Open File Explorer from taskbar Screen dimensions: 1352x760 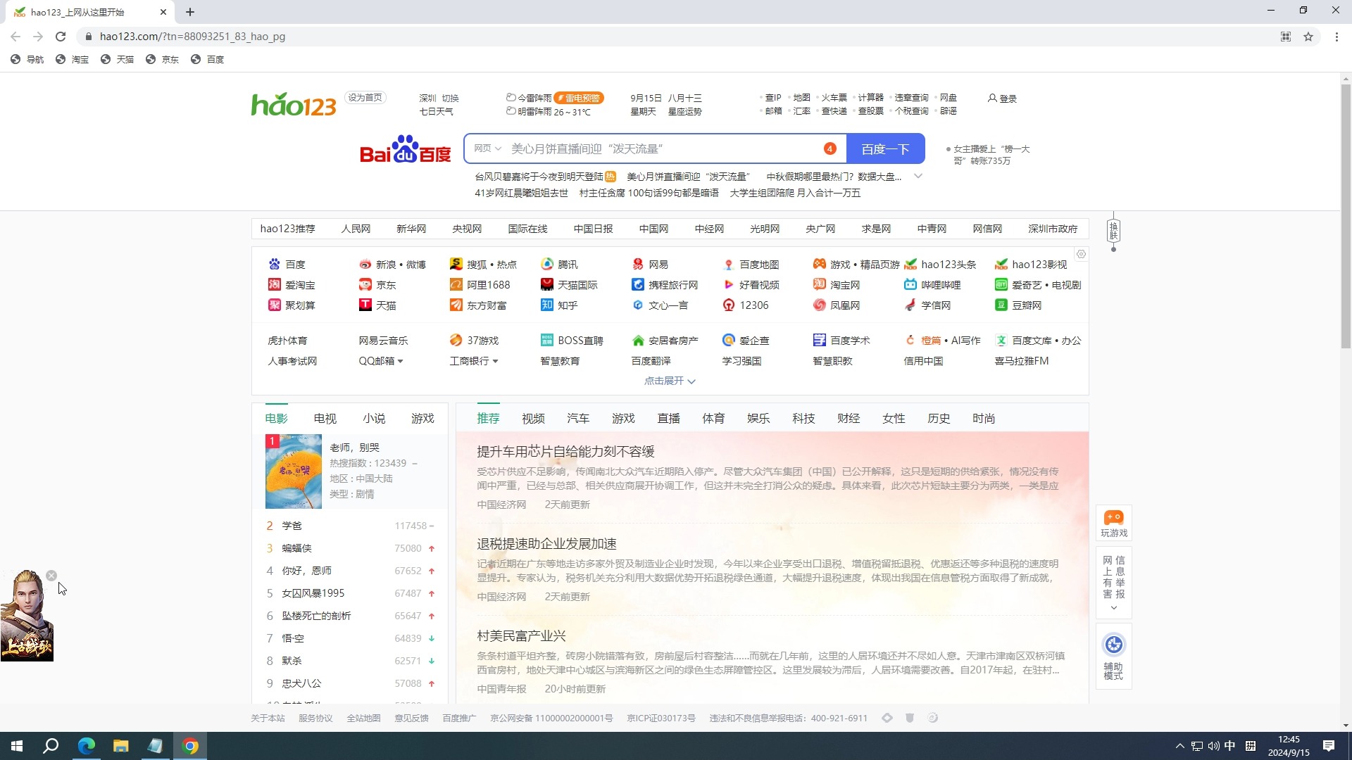(x=120, y=746)
